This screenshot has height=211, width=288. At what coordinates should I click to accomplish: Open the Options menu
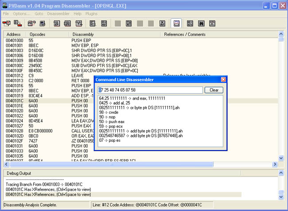pos(22,14)
